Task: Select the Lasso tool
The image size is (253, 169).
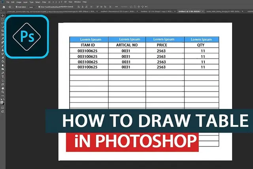Action: click(3, 23)
